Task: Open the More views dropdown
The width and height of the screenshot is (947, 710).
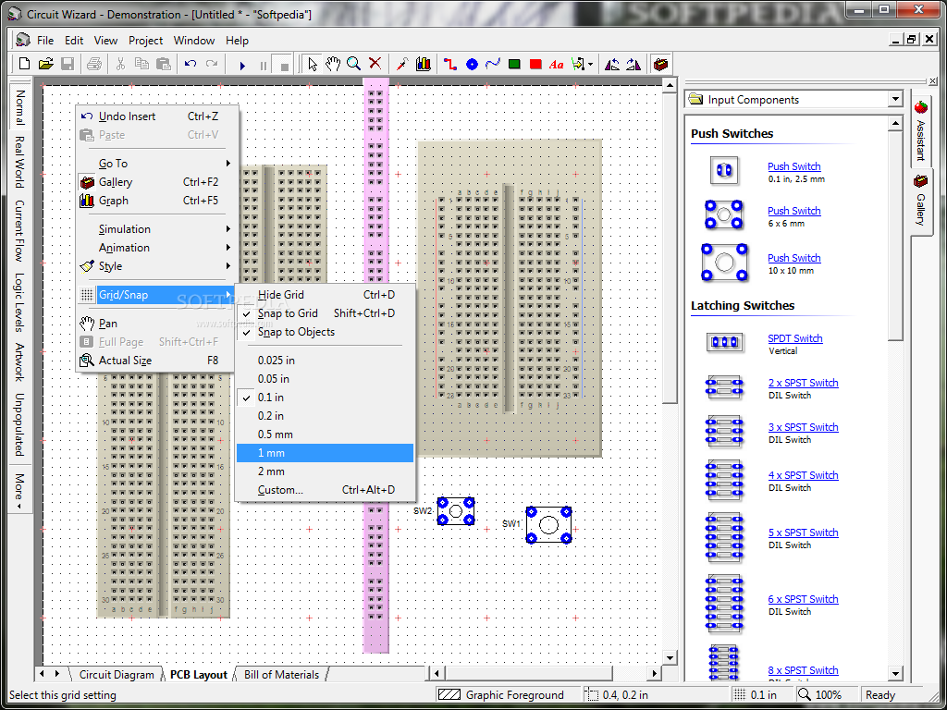Action: click(x=19, y=491)
